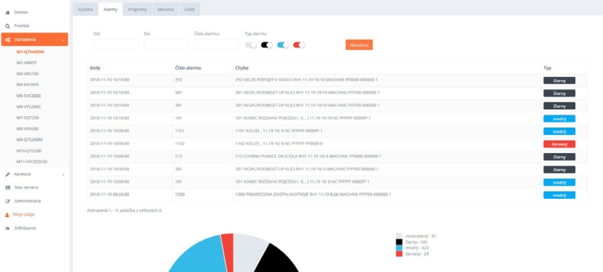Screen dimensions: 603x272
Task: Click the Domov home icon
Action: (8, 13)
